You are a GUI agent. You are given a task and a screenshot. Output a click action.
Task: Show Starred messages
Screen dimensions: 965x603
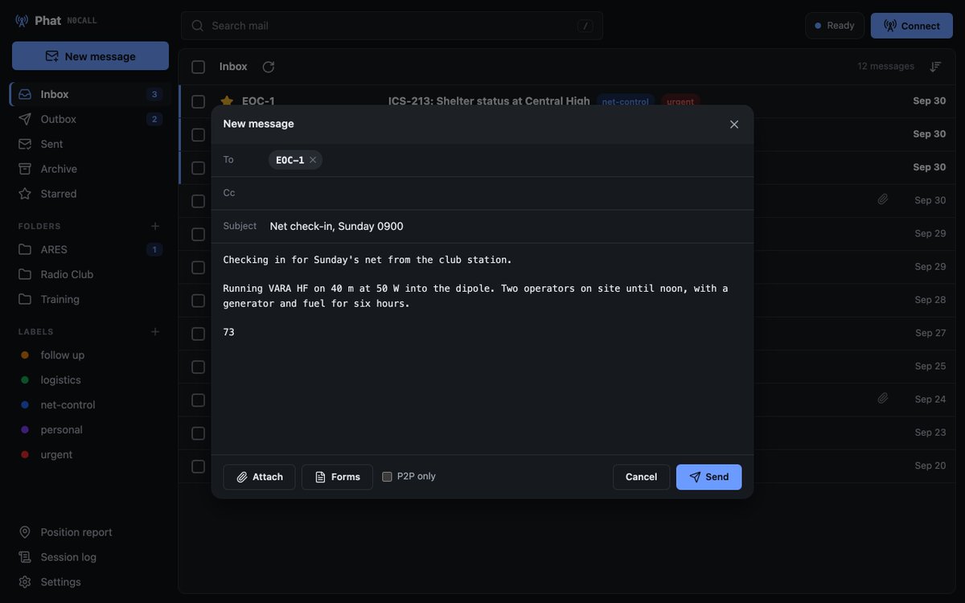click(89, 194)
